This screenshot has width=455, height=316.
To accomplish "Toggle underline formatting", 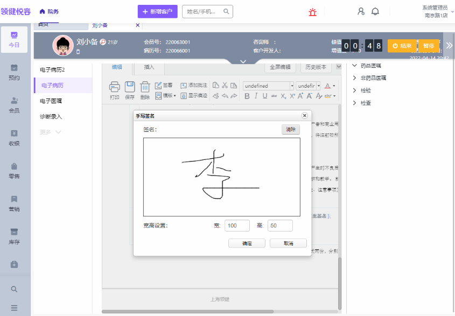I will point(265,96).
